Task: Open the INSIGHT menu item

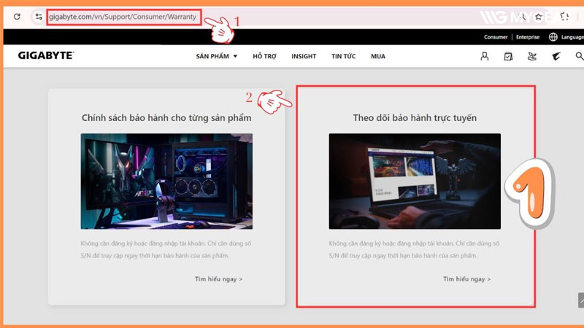Action: click(x=304, y=57)
